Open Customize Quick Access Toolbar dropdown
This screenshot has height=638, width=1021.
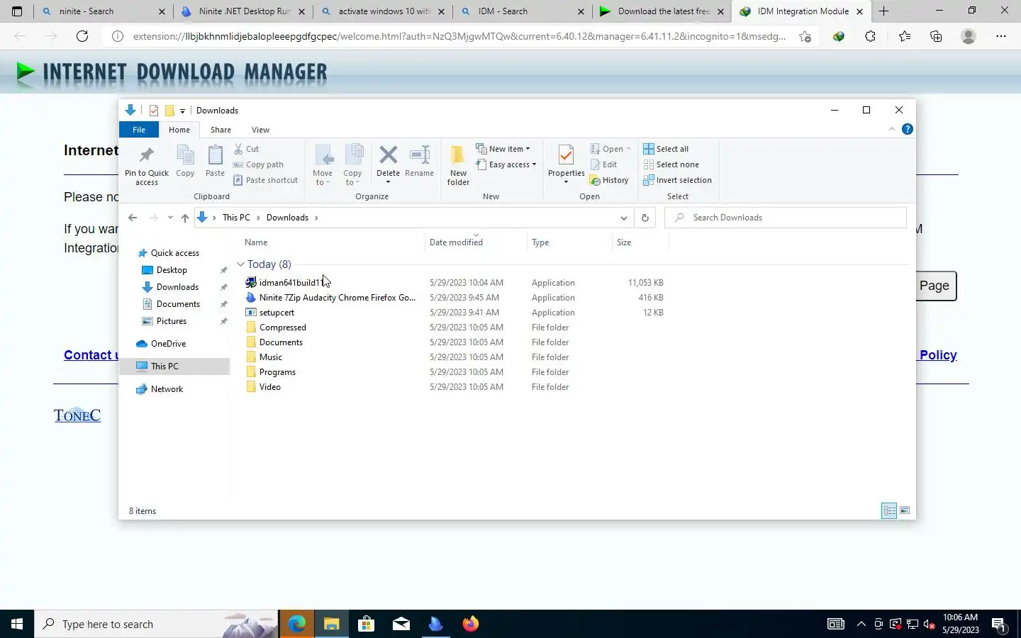click(x=182, y=111)
